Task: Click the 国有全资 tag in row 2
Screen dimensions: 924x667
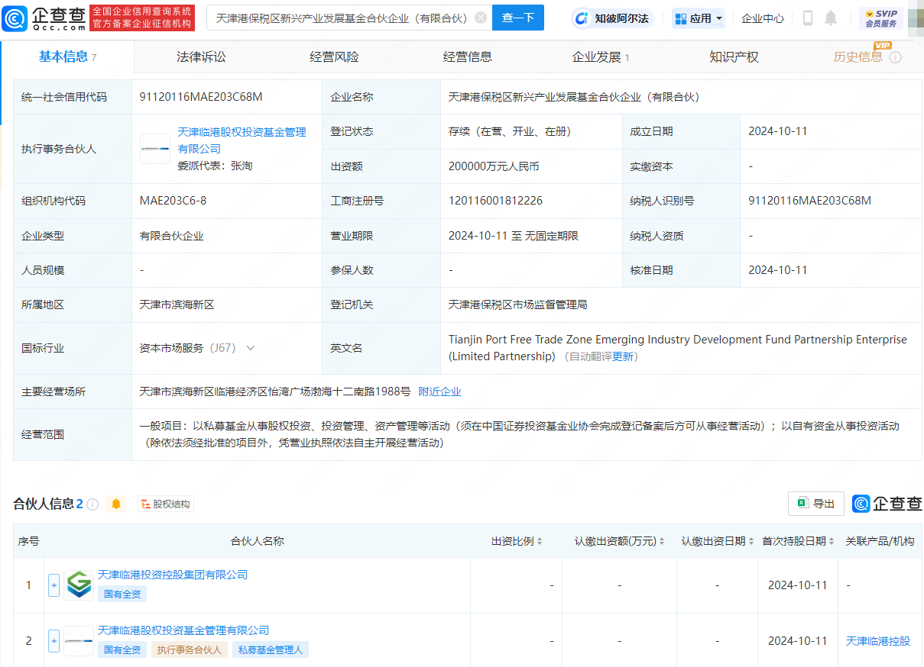Action: 122,649
